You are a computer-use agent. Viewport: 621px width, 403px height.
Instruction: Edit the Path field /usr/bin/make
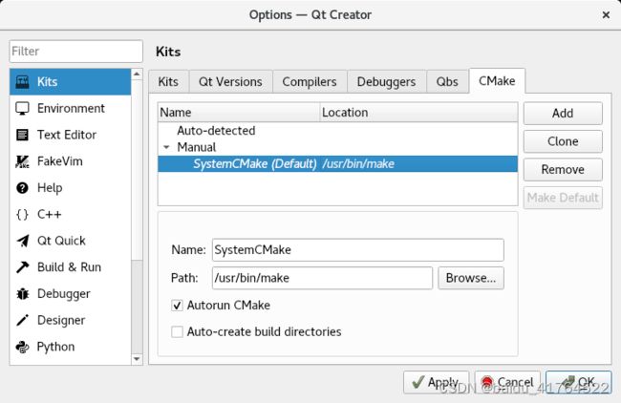(x=322, y=278)
